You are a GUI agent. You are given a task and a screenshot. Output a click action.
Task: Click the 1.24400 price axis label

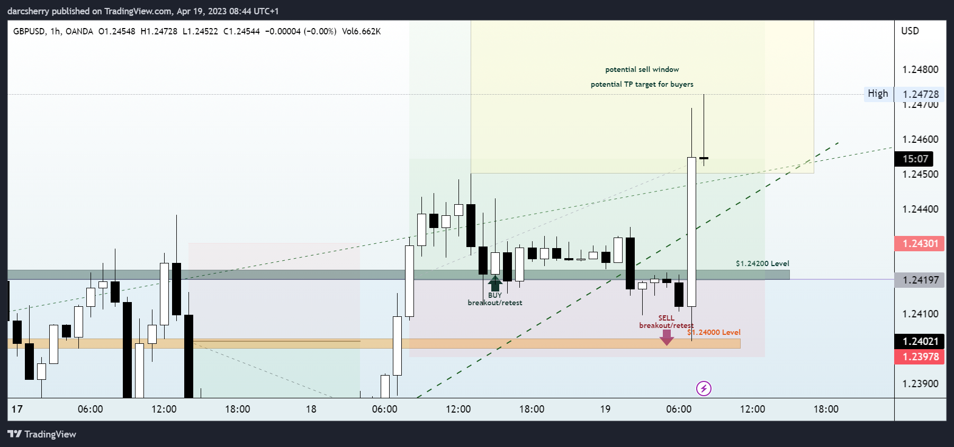click(x=920, y=209)
